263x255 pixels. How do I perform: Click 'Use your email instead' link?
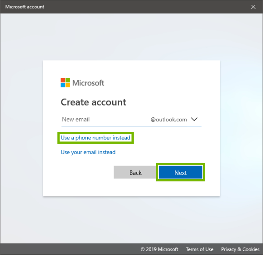(x=88, y=152)
